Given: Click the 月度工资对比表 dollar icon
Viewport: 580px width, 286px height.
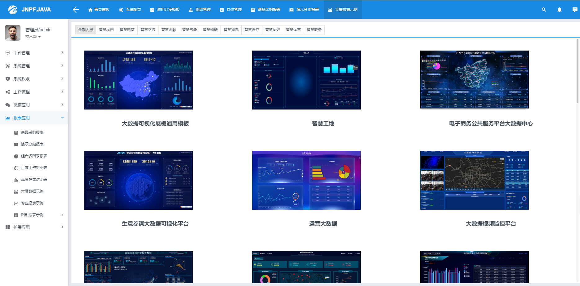Looking at the screenshot, I should (x=16, y=168).
